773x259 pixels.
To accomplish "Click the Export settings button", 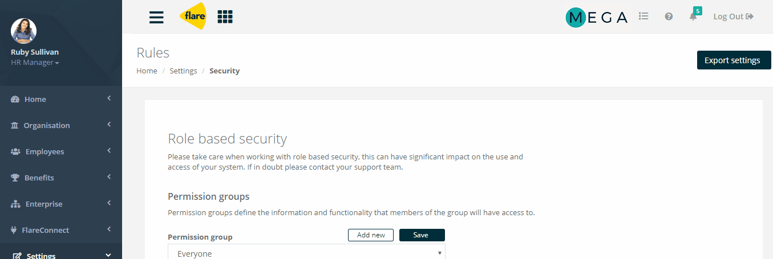I will point(734,60).
